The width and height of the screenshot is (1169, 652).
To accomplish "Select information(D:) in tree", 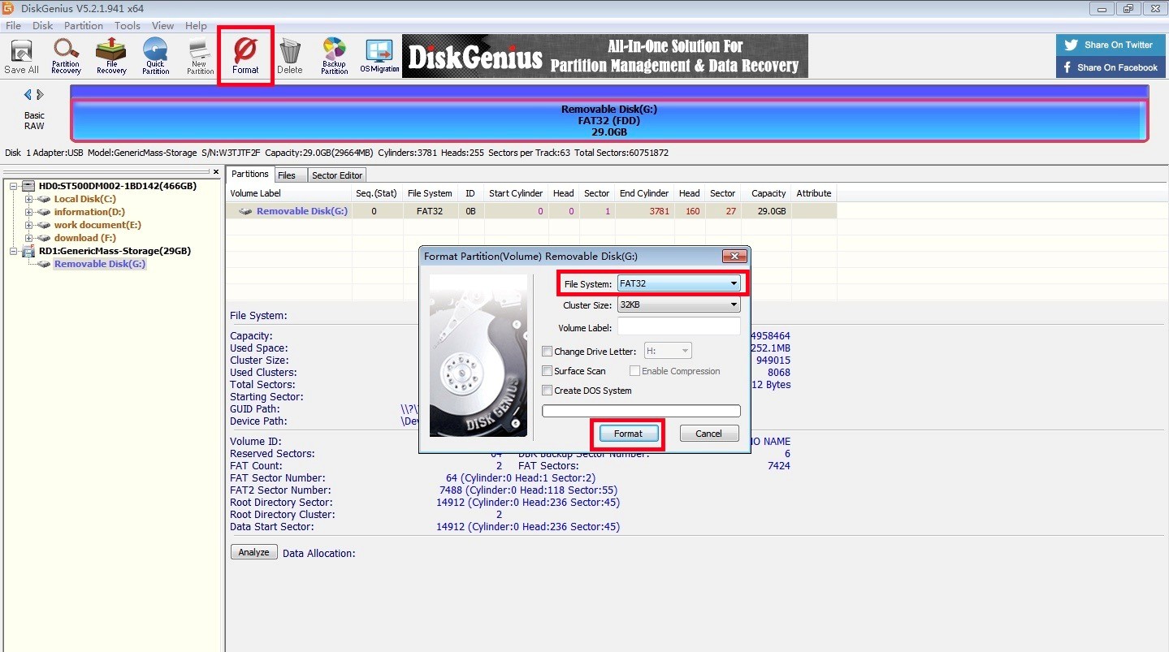I will coord(89,212).
